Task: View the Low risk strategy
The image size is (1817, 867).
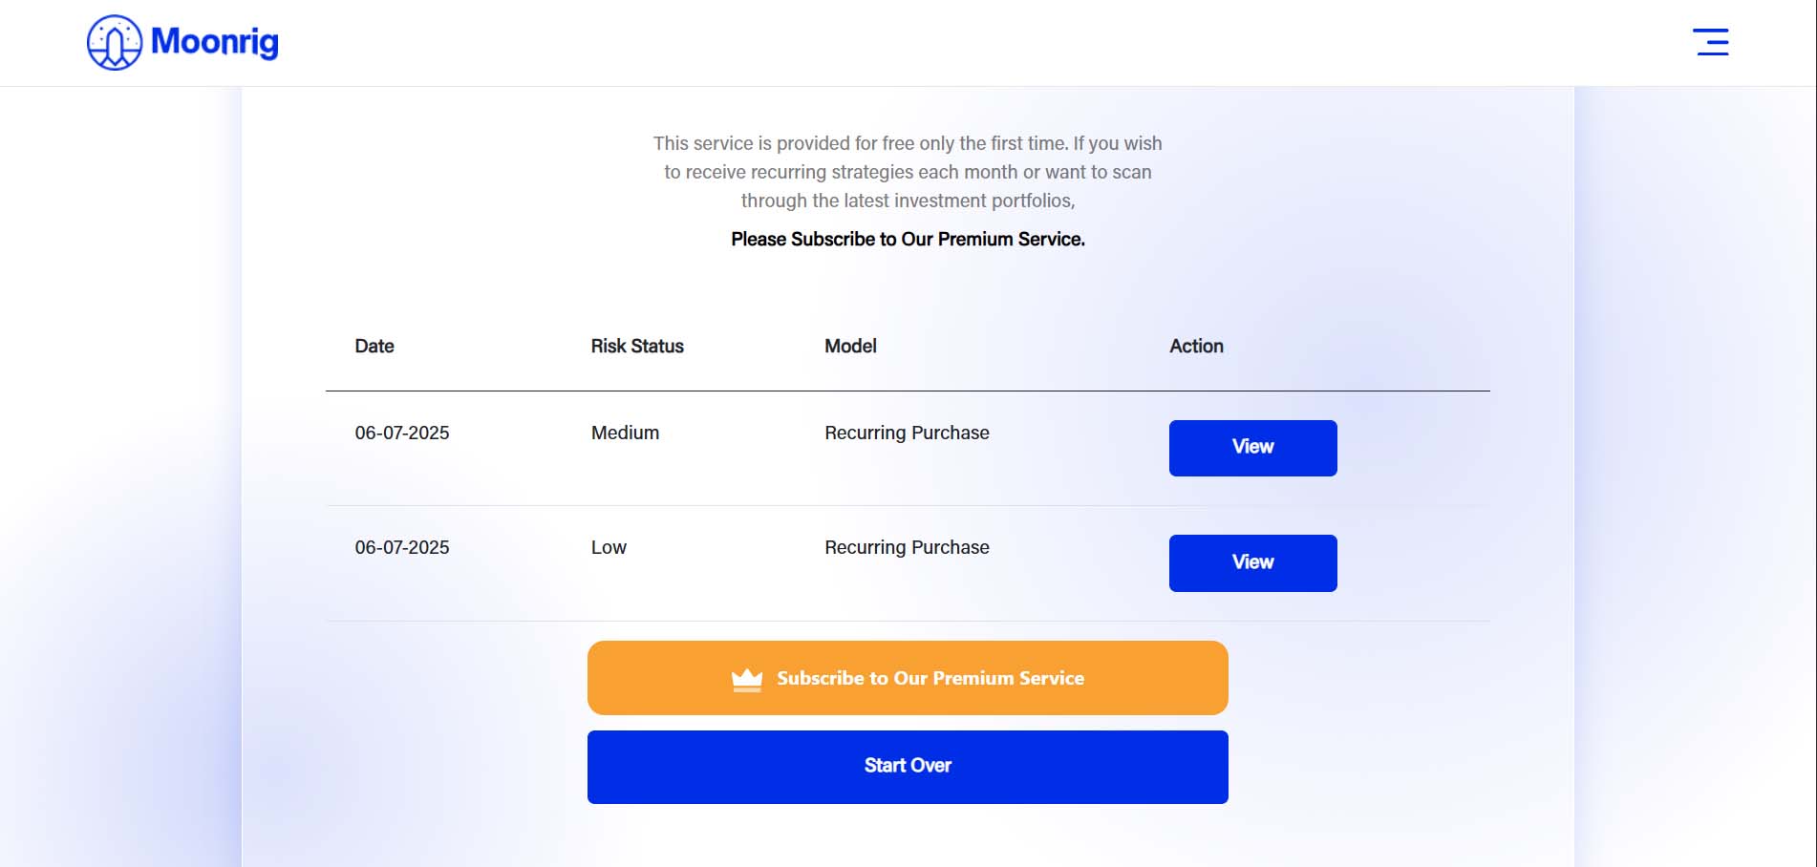Action: pyautogui.click(x=1252, y=562)
